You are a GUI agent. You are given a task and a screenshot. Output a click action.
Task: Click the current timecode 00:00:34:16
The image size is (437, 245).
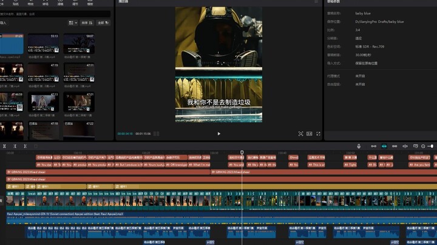(125, 134)
